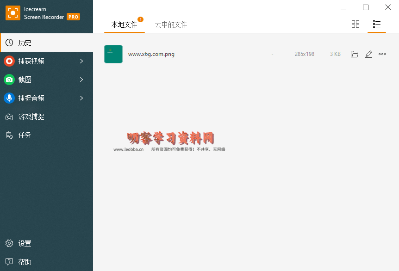
Task: Open containing folder for www.x6g.com.png
Action: [355, 54]
